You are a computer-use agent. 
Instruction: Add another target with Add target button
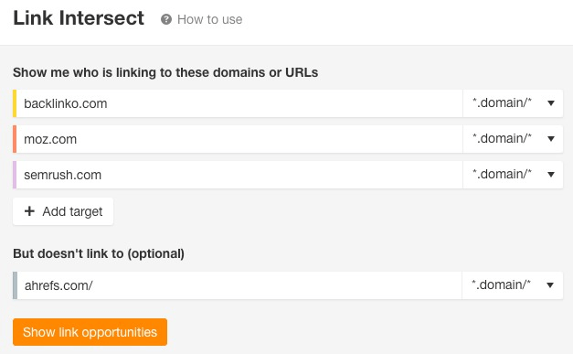coord(63,211)
